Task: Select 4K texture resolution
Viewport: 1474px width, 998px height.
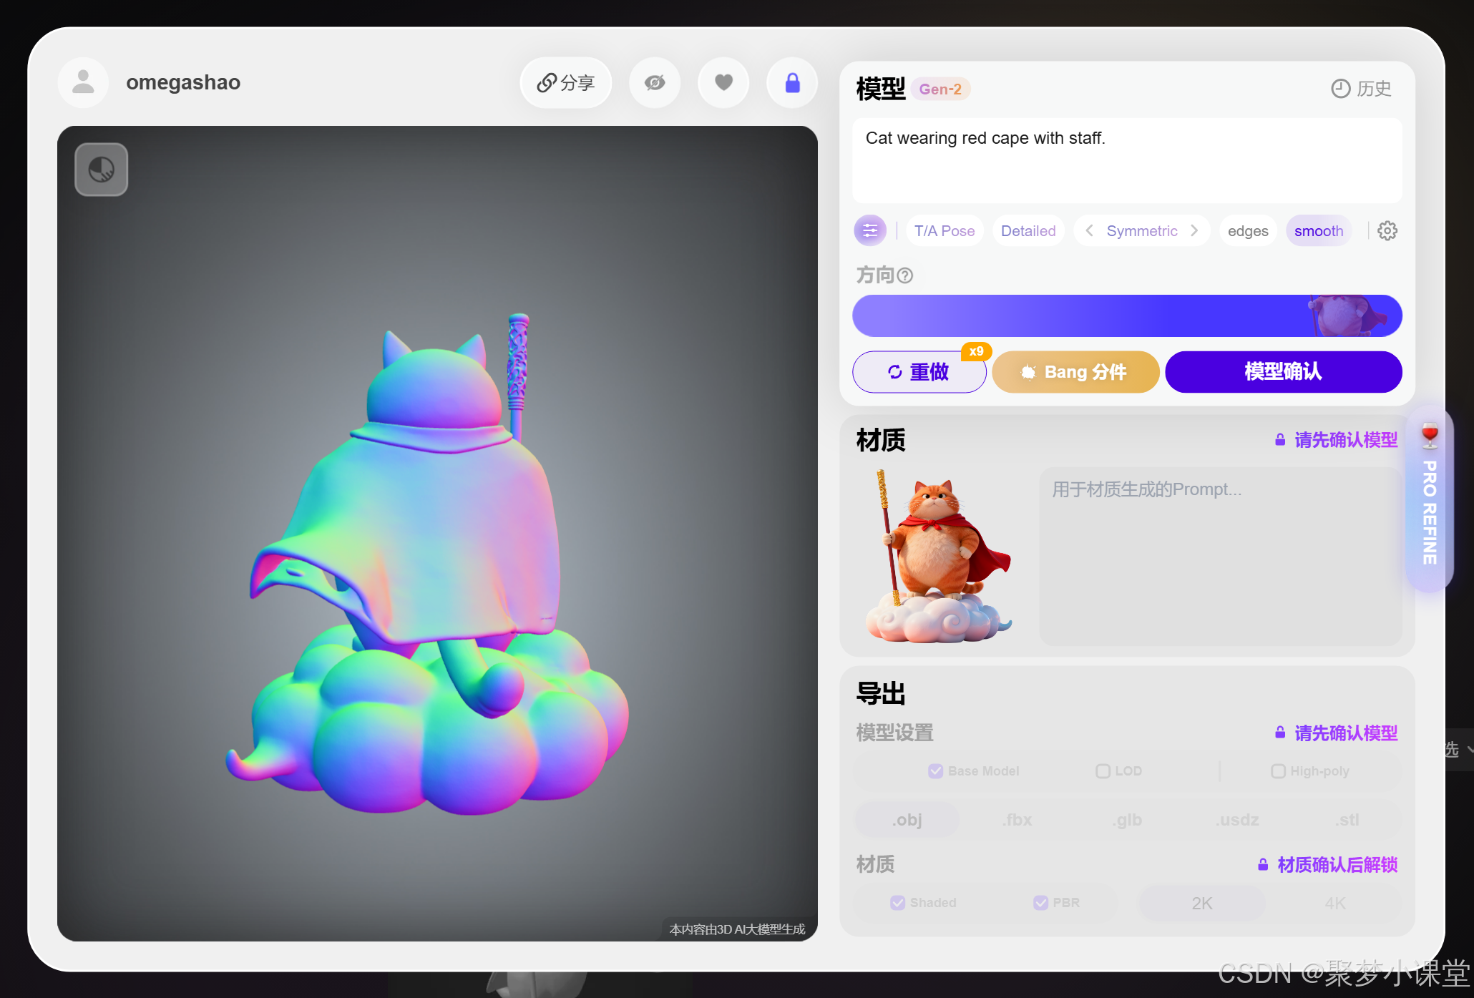Action: coord(1334,903)
